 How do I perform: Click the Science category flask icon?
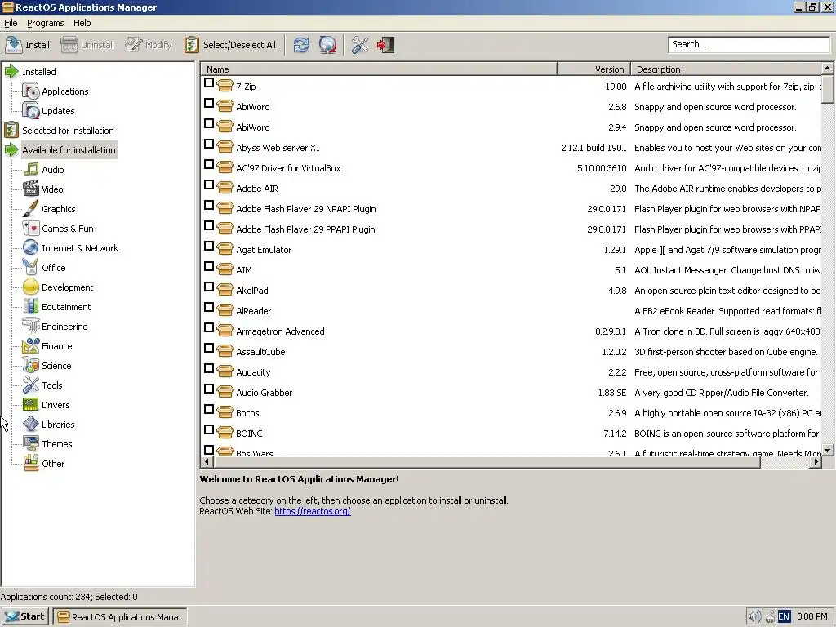(31, 366)
